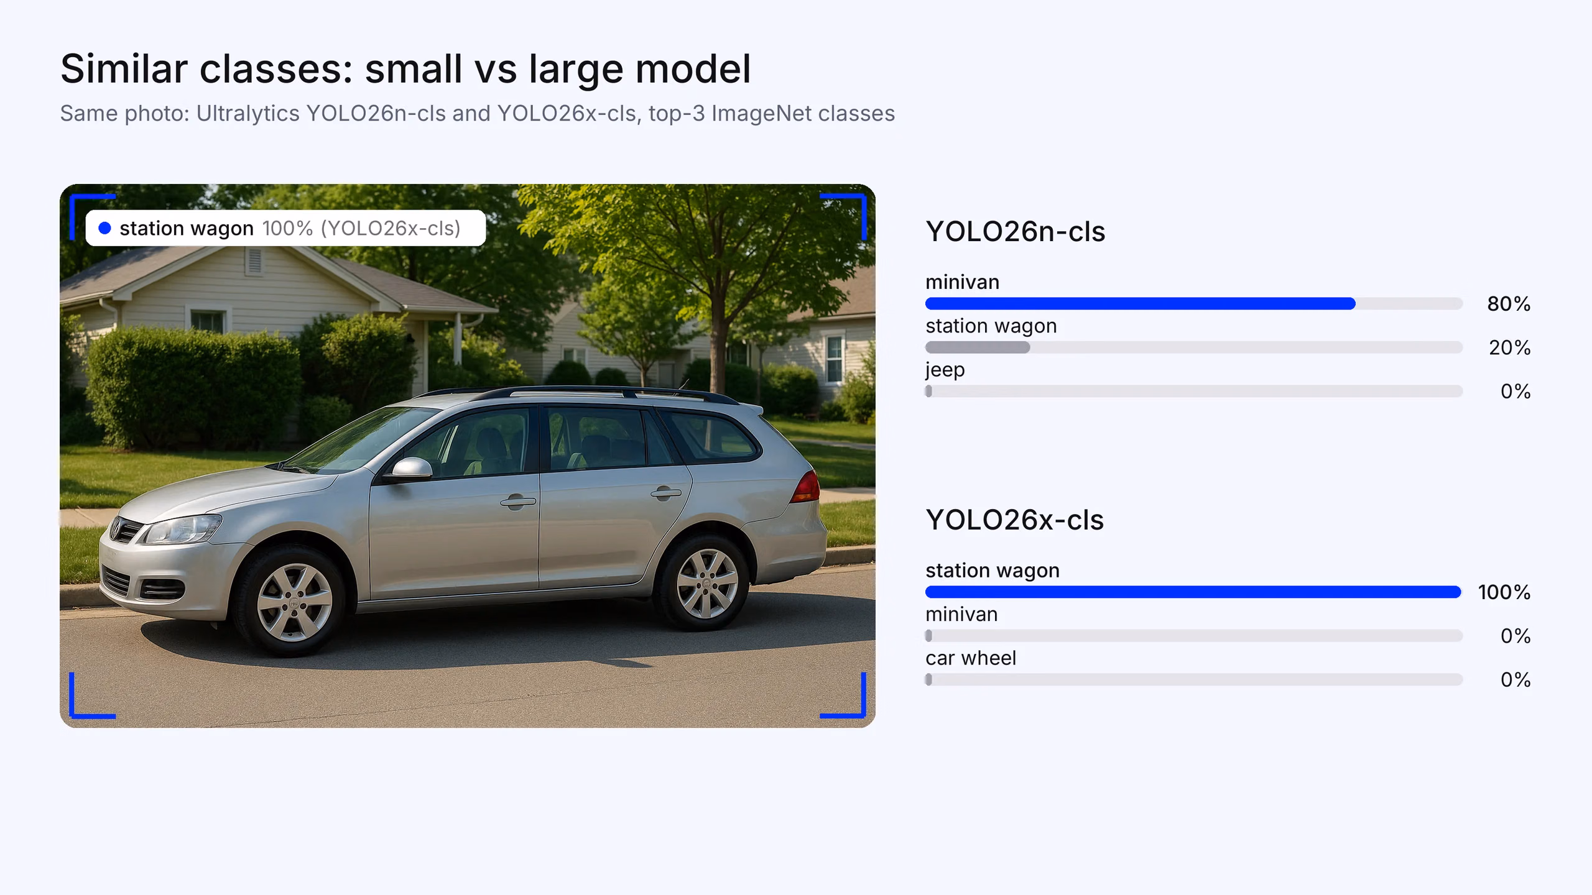Click the bottom-left blue corner bracket
Image resolution: width=1592 pixels, height=895 pixels.
[x=92, y=695]
